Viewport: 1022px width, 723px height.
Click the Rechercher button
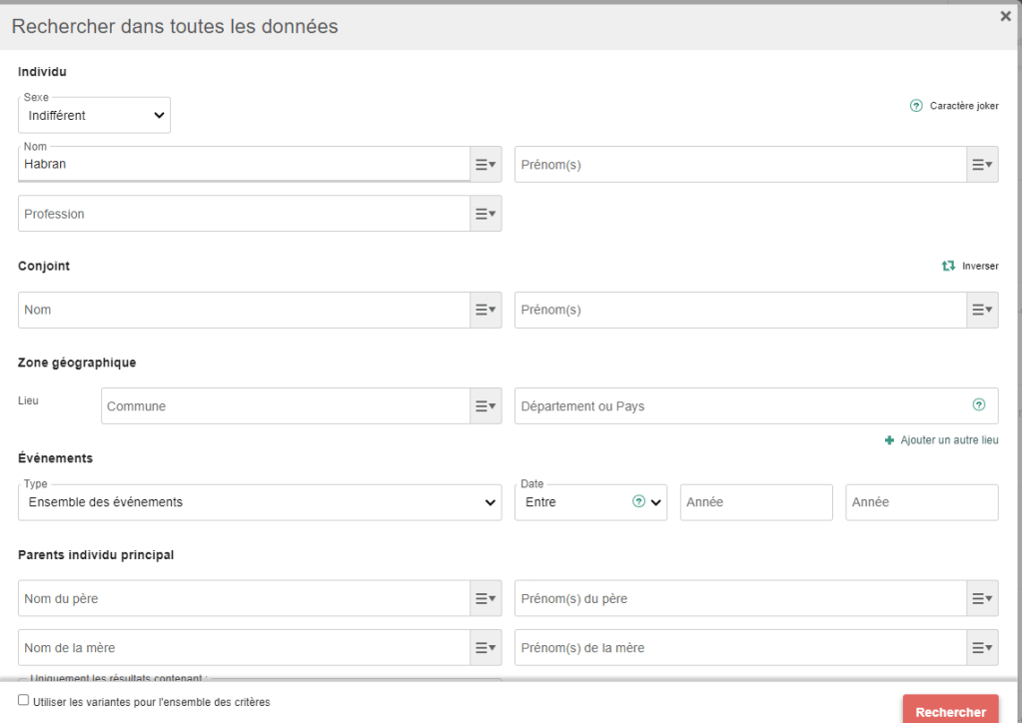coord(950,711)
